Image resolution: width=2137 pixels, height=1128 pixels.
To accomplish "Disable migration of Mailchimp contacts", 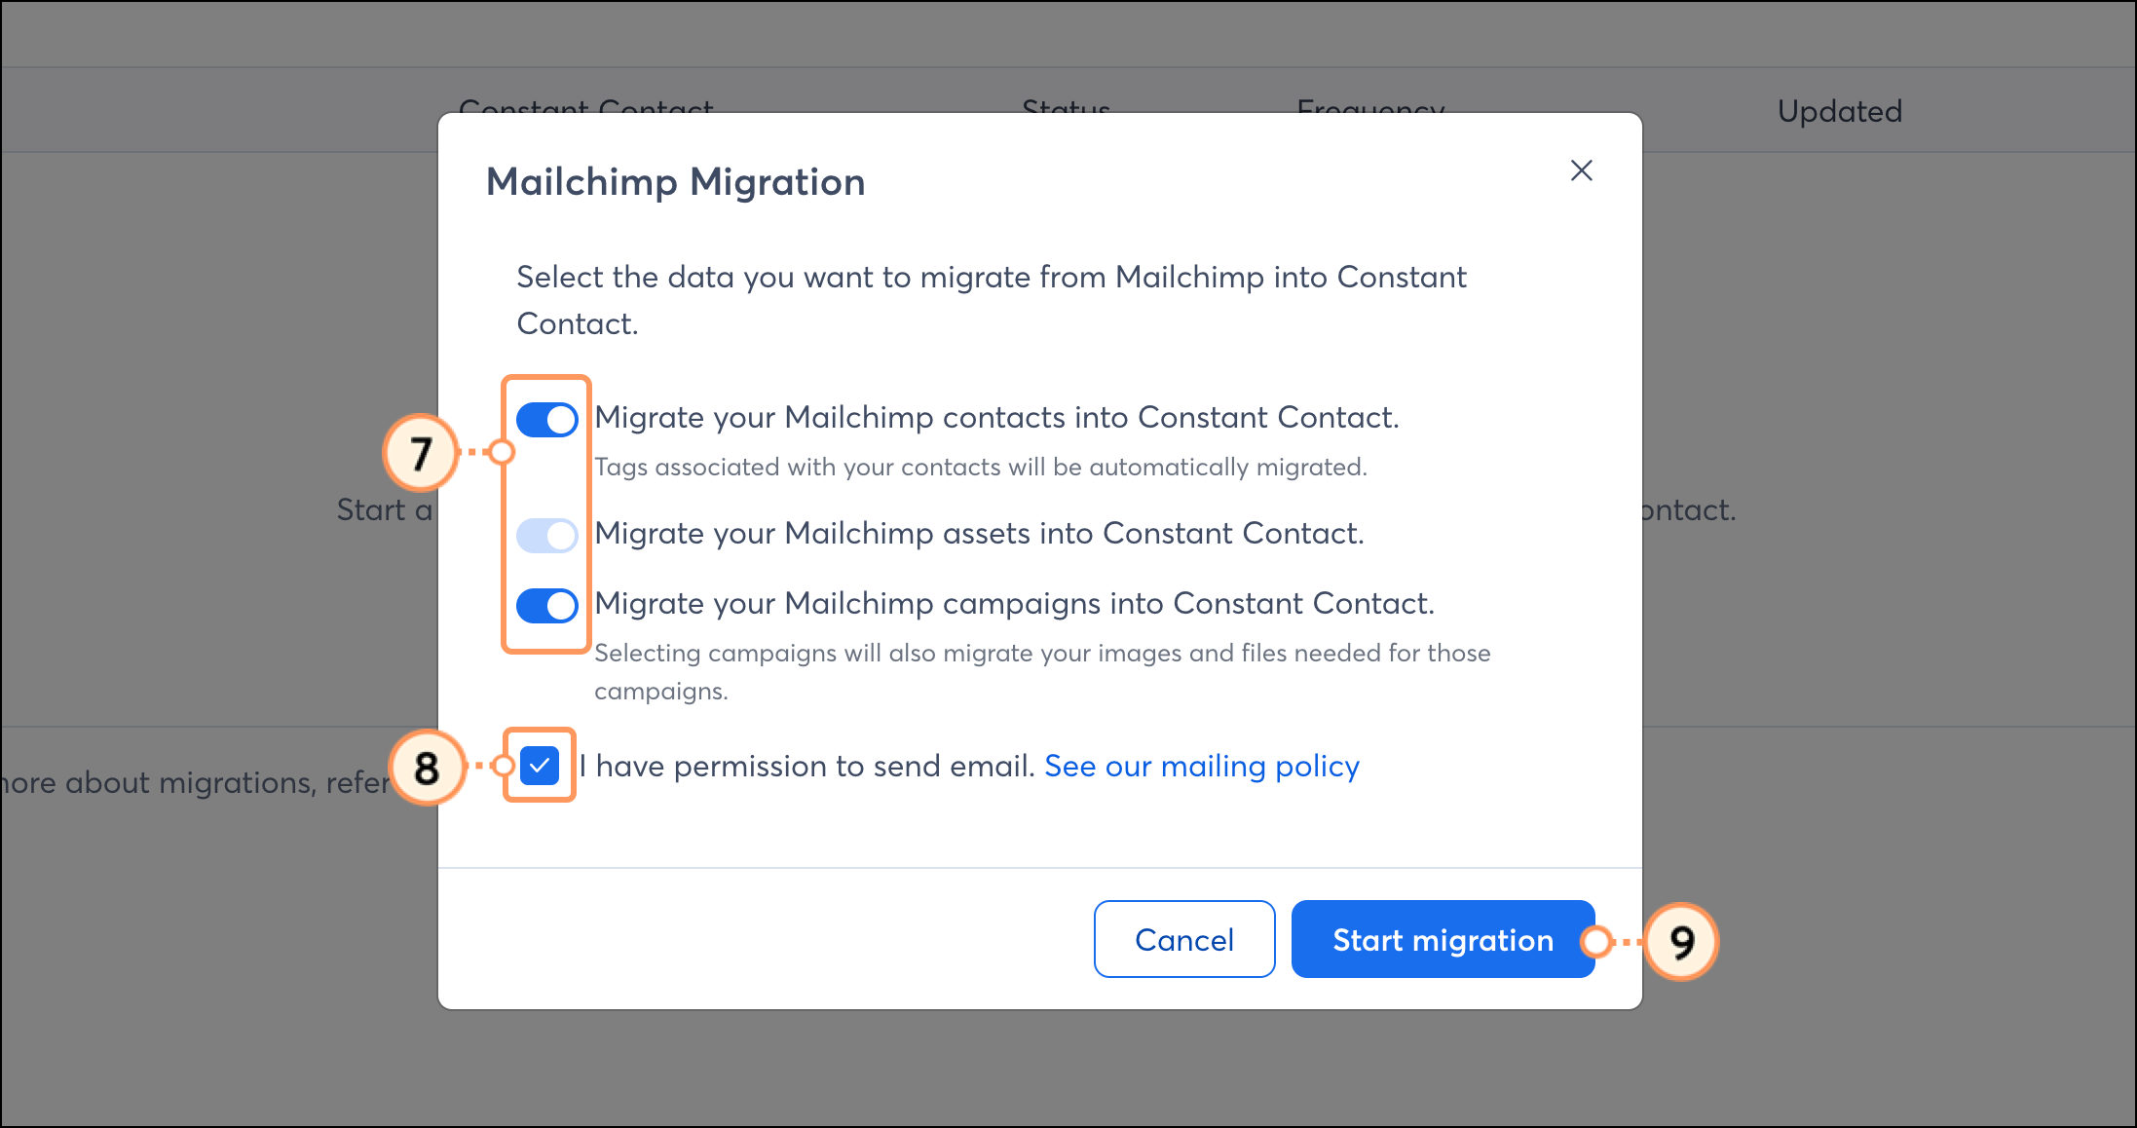I will point(546,419).
